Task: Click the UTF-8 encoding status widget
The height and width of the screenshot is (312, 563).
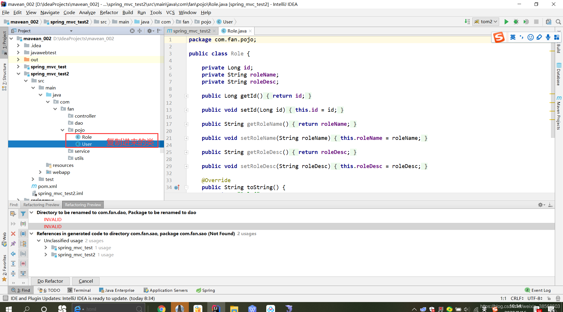Action: (x=535, y=298)
